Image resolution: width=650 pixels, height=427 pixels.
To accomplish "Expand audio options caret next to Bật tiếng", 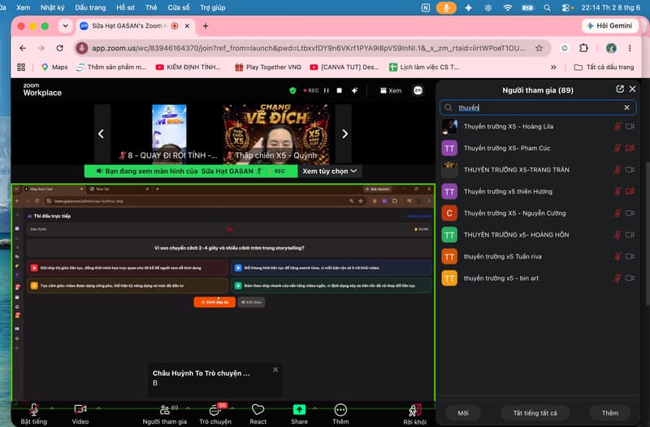I will (x=52, y=409).
